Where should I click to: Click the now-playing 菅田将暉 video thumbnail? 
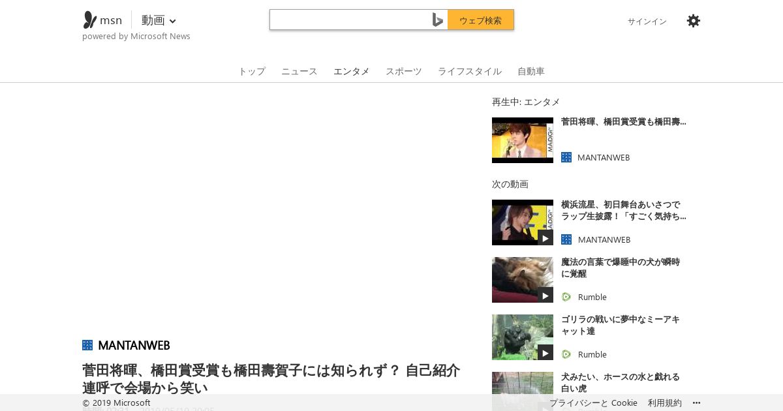coord(523,140)
